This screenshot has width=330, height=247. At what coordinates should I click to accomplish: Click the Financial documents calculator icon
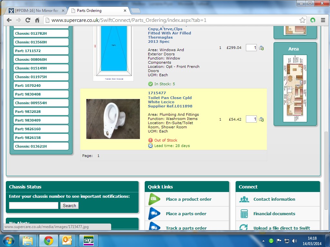pos(244,214)
